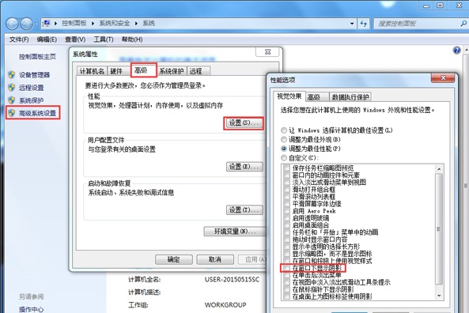Open 查看(V) menu
Screen dimensions: 469x313
[75, 40]
